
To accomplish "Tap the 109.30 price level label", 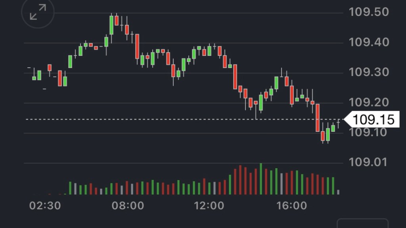I will (368, 72).
